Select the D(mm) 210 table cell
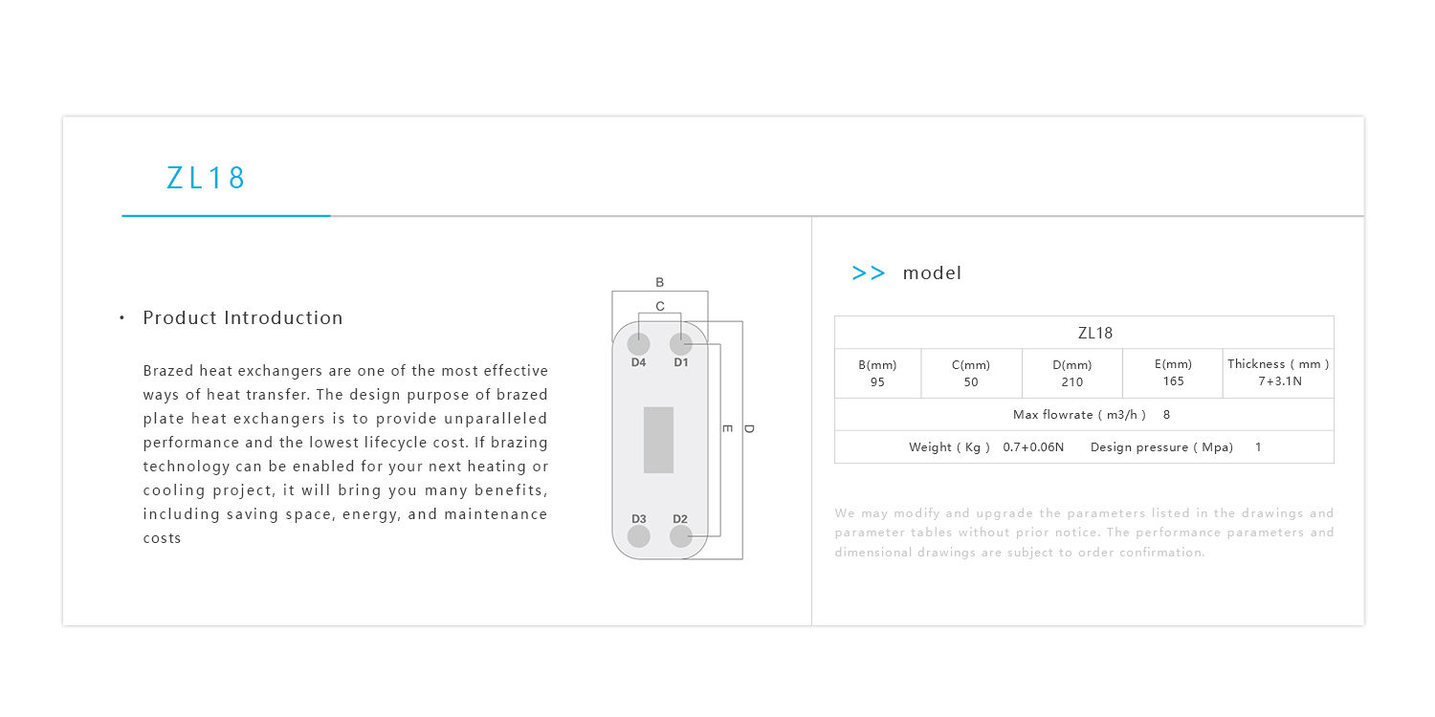Viewport: 1435px width, 717px height. pos(1071,373)
